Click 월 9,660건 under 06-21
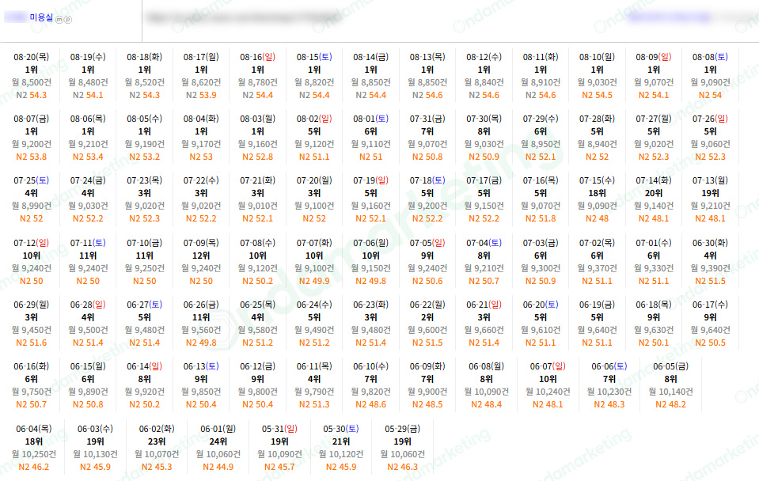This screenshot has height=481, width=759. pos(484,330)
